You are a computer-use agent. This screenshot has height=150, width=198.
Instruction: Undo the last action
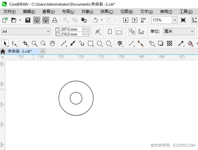pyautogui.click(x=95, y=20)
